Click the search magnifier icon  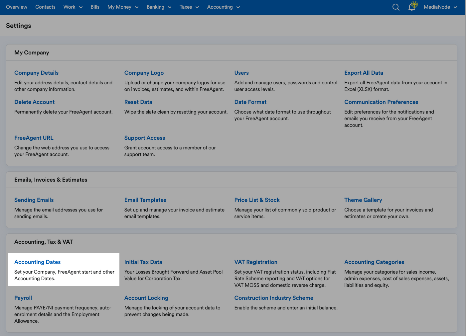pos(395,7)
